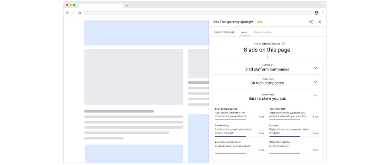The image size is (390, 165).
Task: Click the progress bar under Your demographics
Action: (x=239, y=120)
